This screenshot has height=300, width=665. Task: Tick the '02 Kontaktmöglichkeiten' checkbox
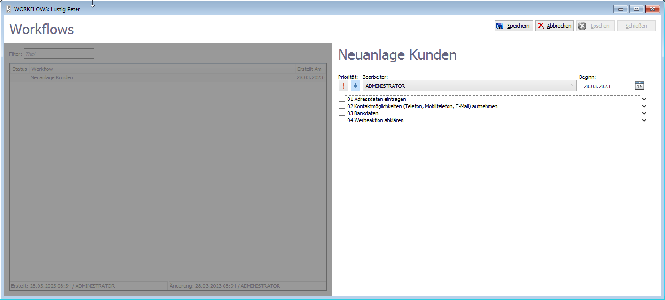tap(342, 106)
